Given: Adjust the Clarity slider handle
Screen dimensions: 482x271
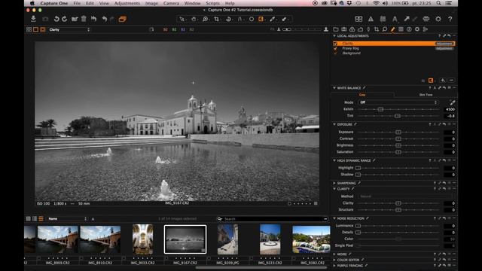Looking at the screenshot, I should point(398,203).
